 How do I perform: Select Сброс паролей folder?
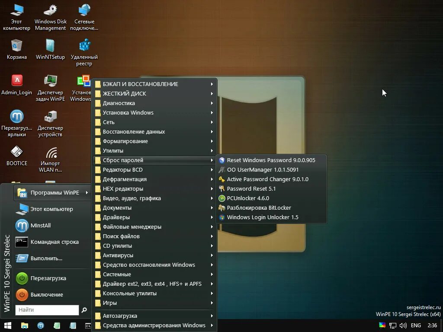pyautogui.click(x=154, y=160)
